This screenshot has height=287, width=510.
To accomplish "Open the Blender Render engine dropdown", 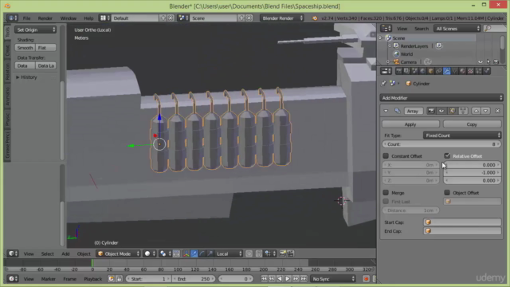I will coord(282,18).
